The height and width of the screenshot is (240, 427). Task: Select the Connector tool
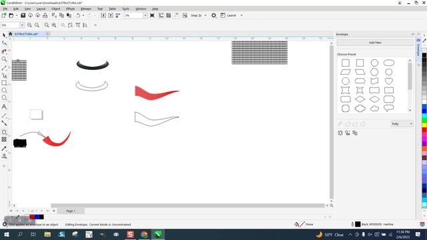click(4, 123)
